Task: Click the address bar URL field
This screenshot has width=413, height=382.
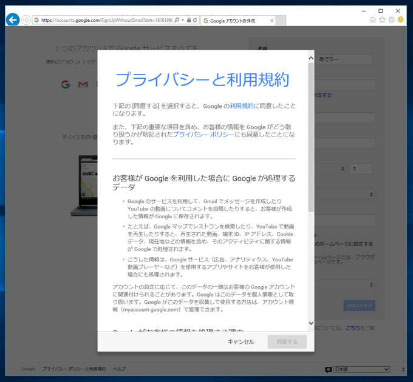Action: tap(107, 20)
